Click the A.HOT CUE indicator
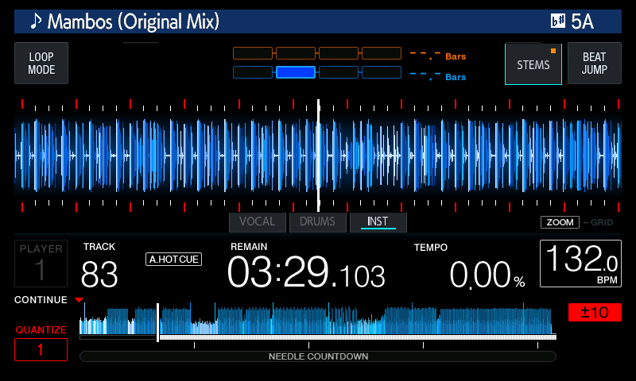This screenshot has height=381, width=636. [173, 259]
